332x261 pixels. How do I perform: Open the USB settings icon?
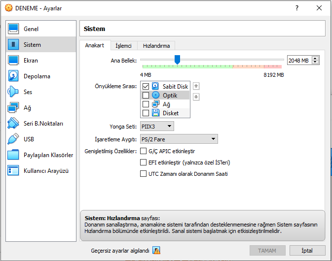pyautogui.click(x=13, y=139)
